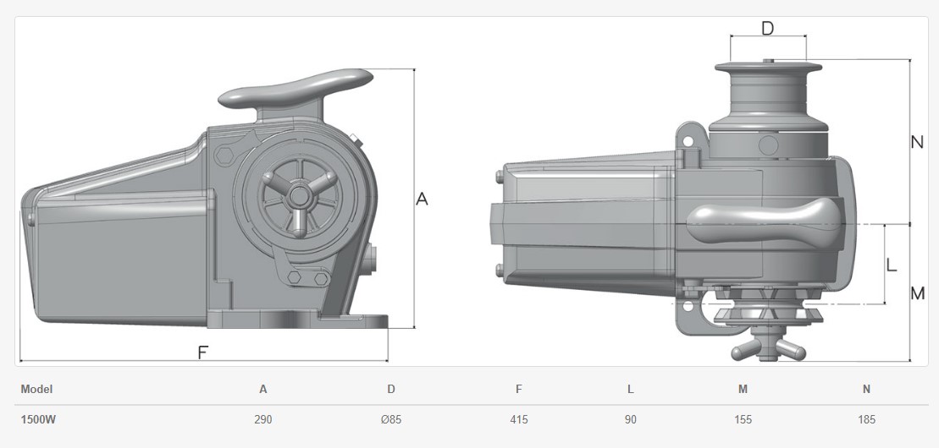Select the Model column header
Image resolution: width=939 pixels, height=448 pixels.
point(36,390)
